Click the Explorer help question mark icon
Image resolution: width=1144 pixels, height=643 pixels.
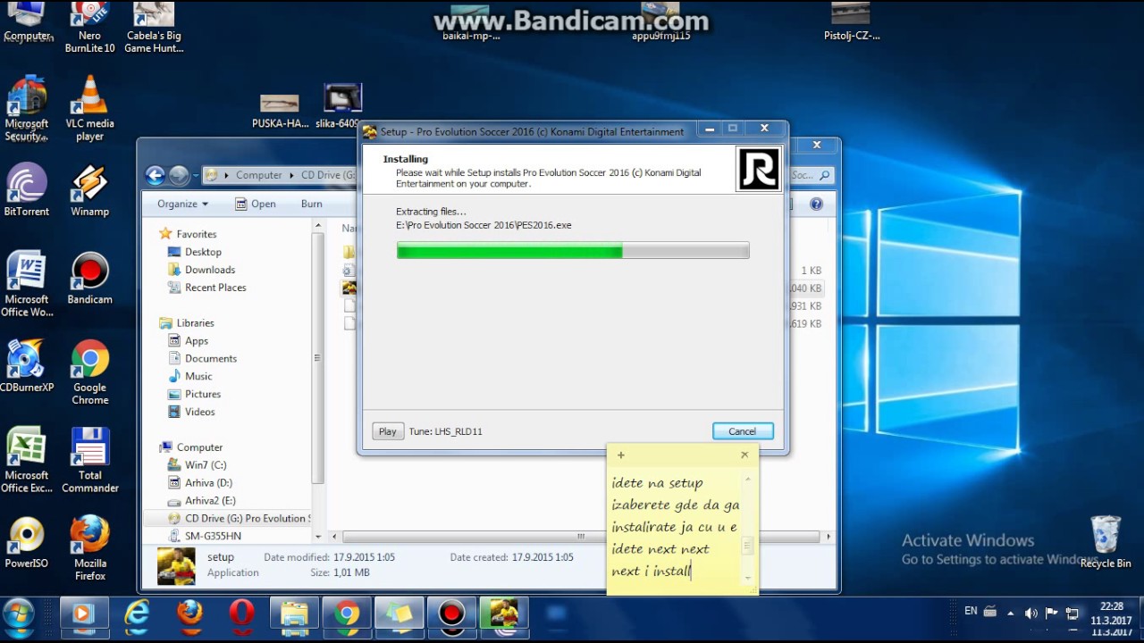coord(816,204)
